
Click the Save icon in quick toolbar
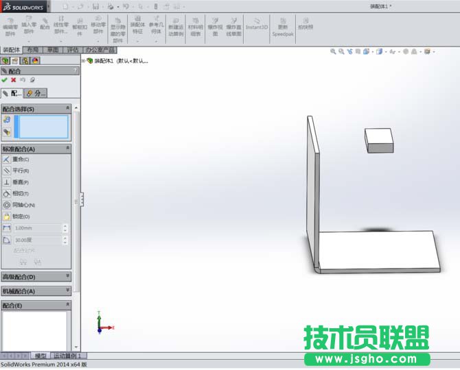pyautogui.click(x=95, y=6)
